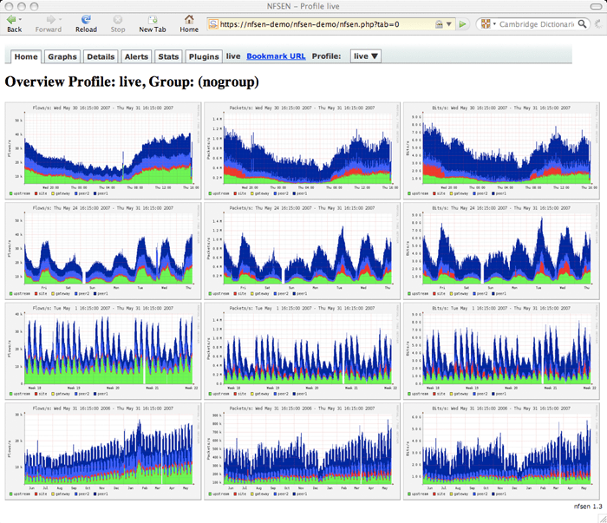Open the weekly Packets/s graph May 24
Viewport: 607px width, 523px height.
pyautogui.click(x=302, y=251)
